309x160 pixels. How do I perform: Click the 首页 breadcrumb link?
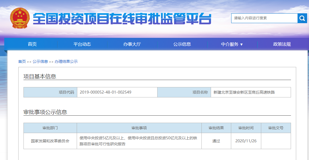[x=22, y=61]
